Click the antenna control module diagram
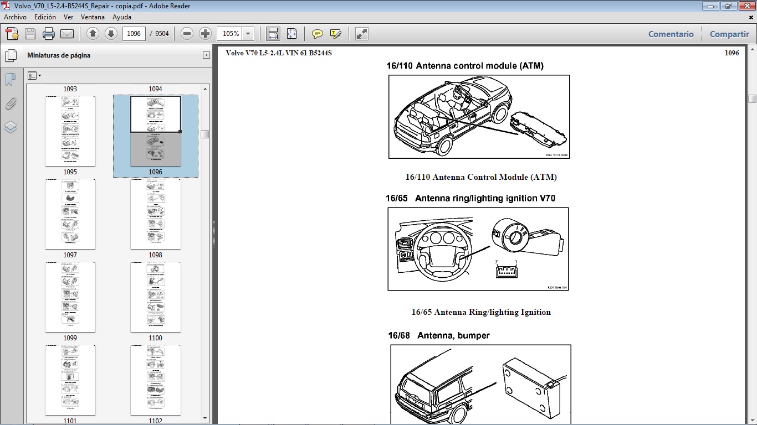Viewport: 757px width, 425px height. click(x=479, y=117)
